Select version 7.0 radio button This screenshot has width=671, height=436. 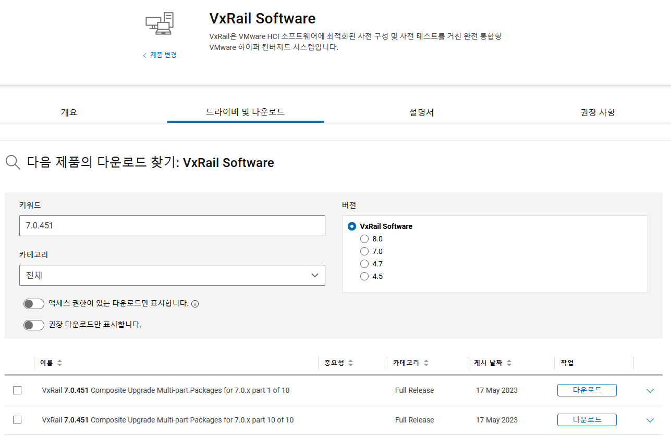[364, 251]
